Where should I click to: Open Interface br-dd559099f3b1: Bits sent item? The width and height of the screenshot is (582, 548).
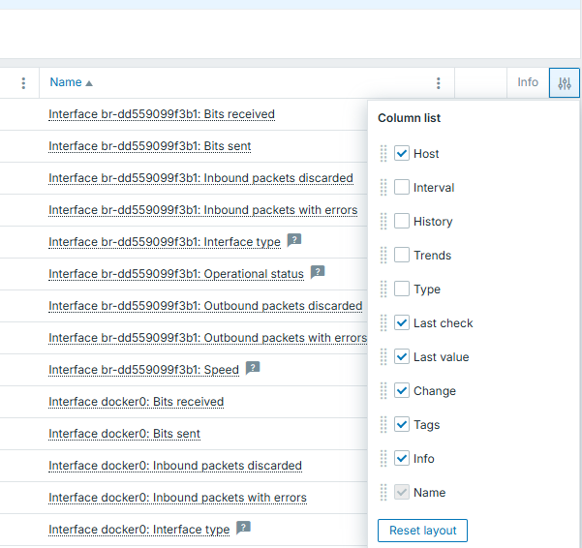tap(150, 146)
